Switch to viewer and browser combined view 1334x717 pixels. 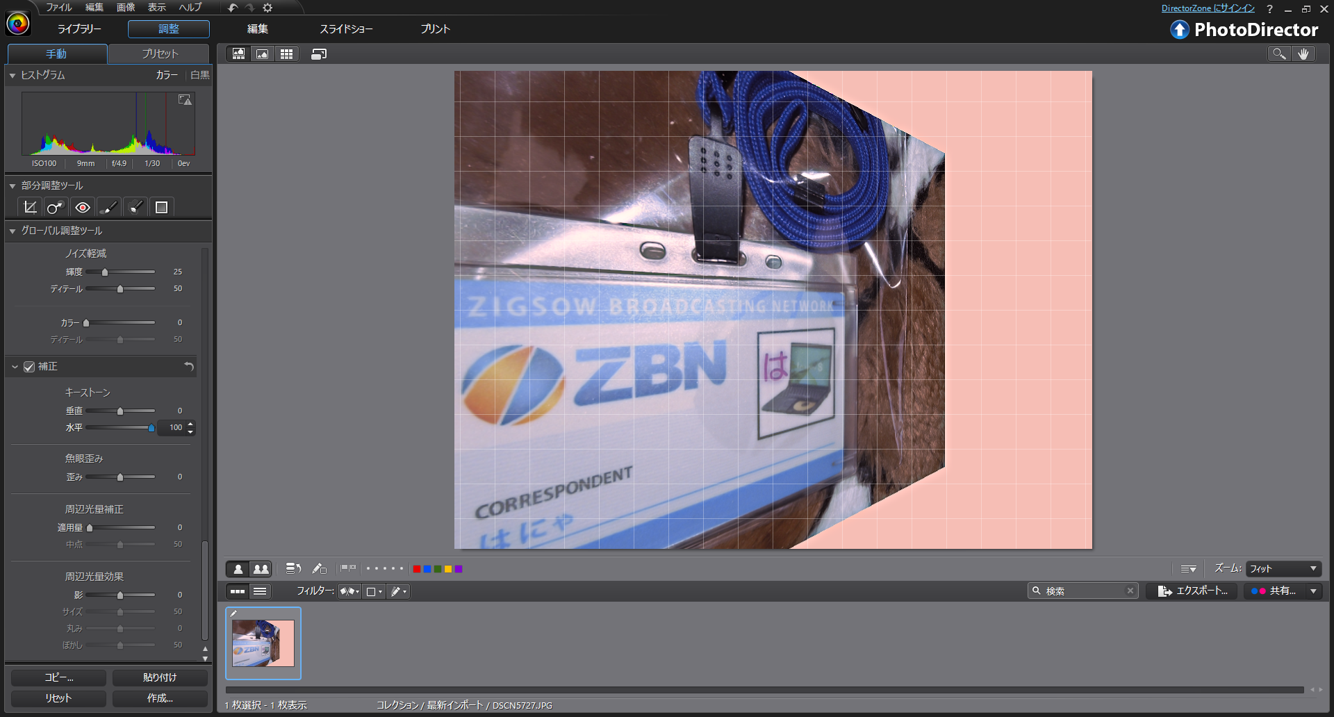pyautogui.click(x=239, y=53)
